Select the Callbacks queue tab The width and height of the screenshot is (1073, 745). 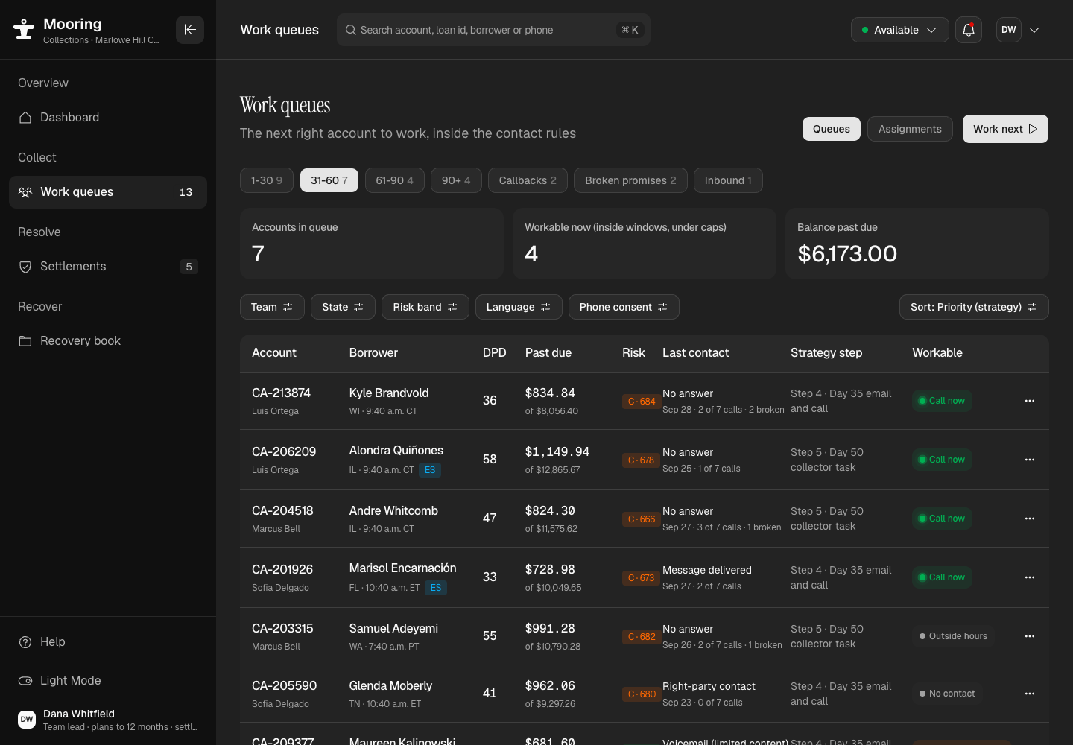(x=528, y=180)
